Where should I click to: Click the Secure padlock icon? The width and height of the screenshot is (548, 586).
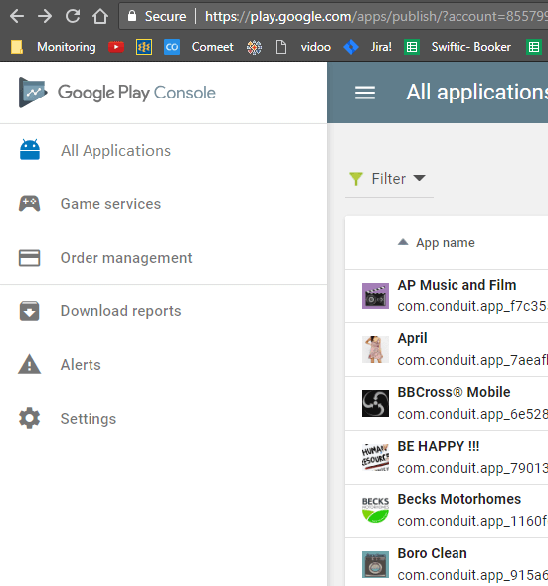point(132,16)
